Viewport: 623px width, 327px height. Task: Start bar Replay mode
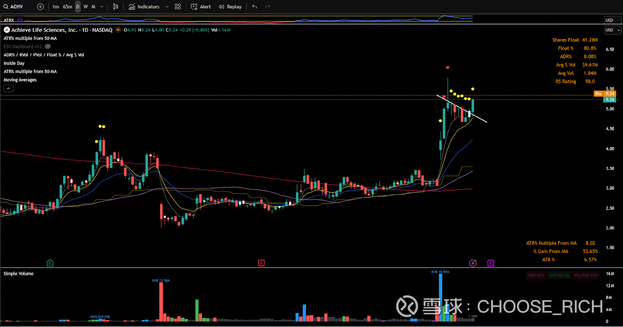(x=230, y=7)
